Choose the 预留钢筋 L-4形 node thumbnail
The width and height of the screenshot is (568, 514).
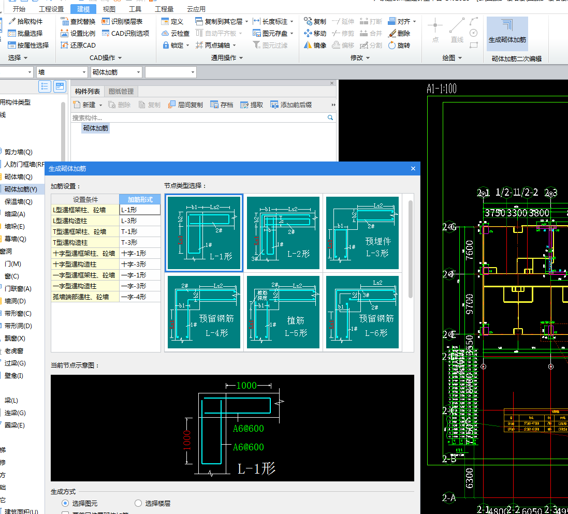pyautogui.click(x=204, y=312)
